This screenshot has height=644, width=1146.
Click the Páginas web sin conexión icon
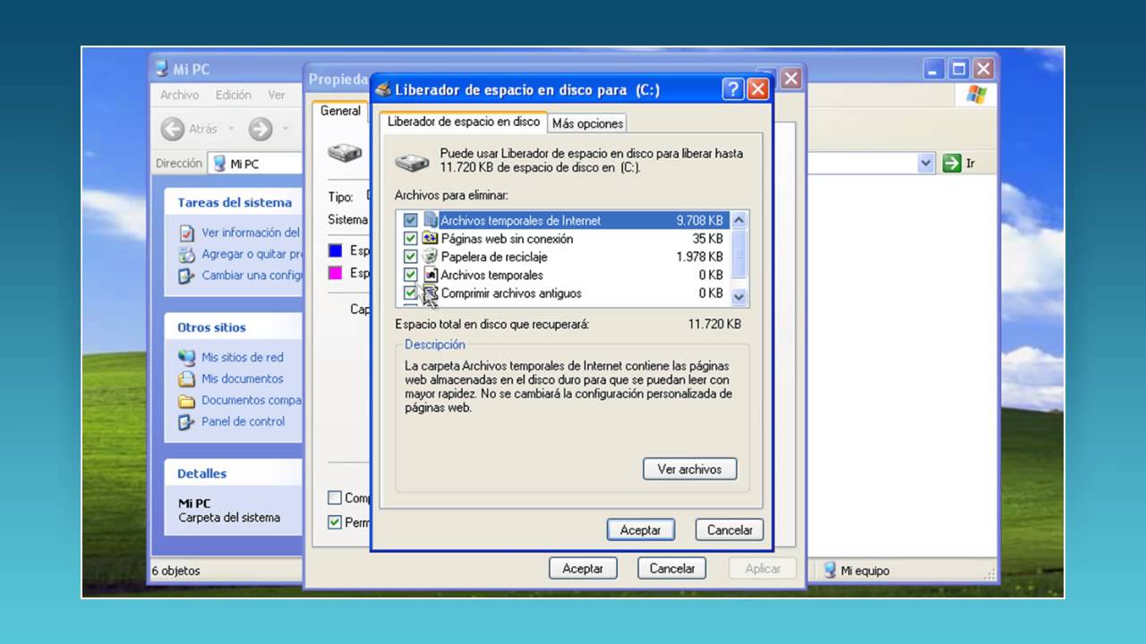431,239
